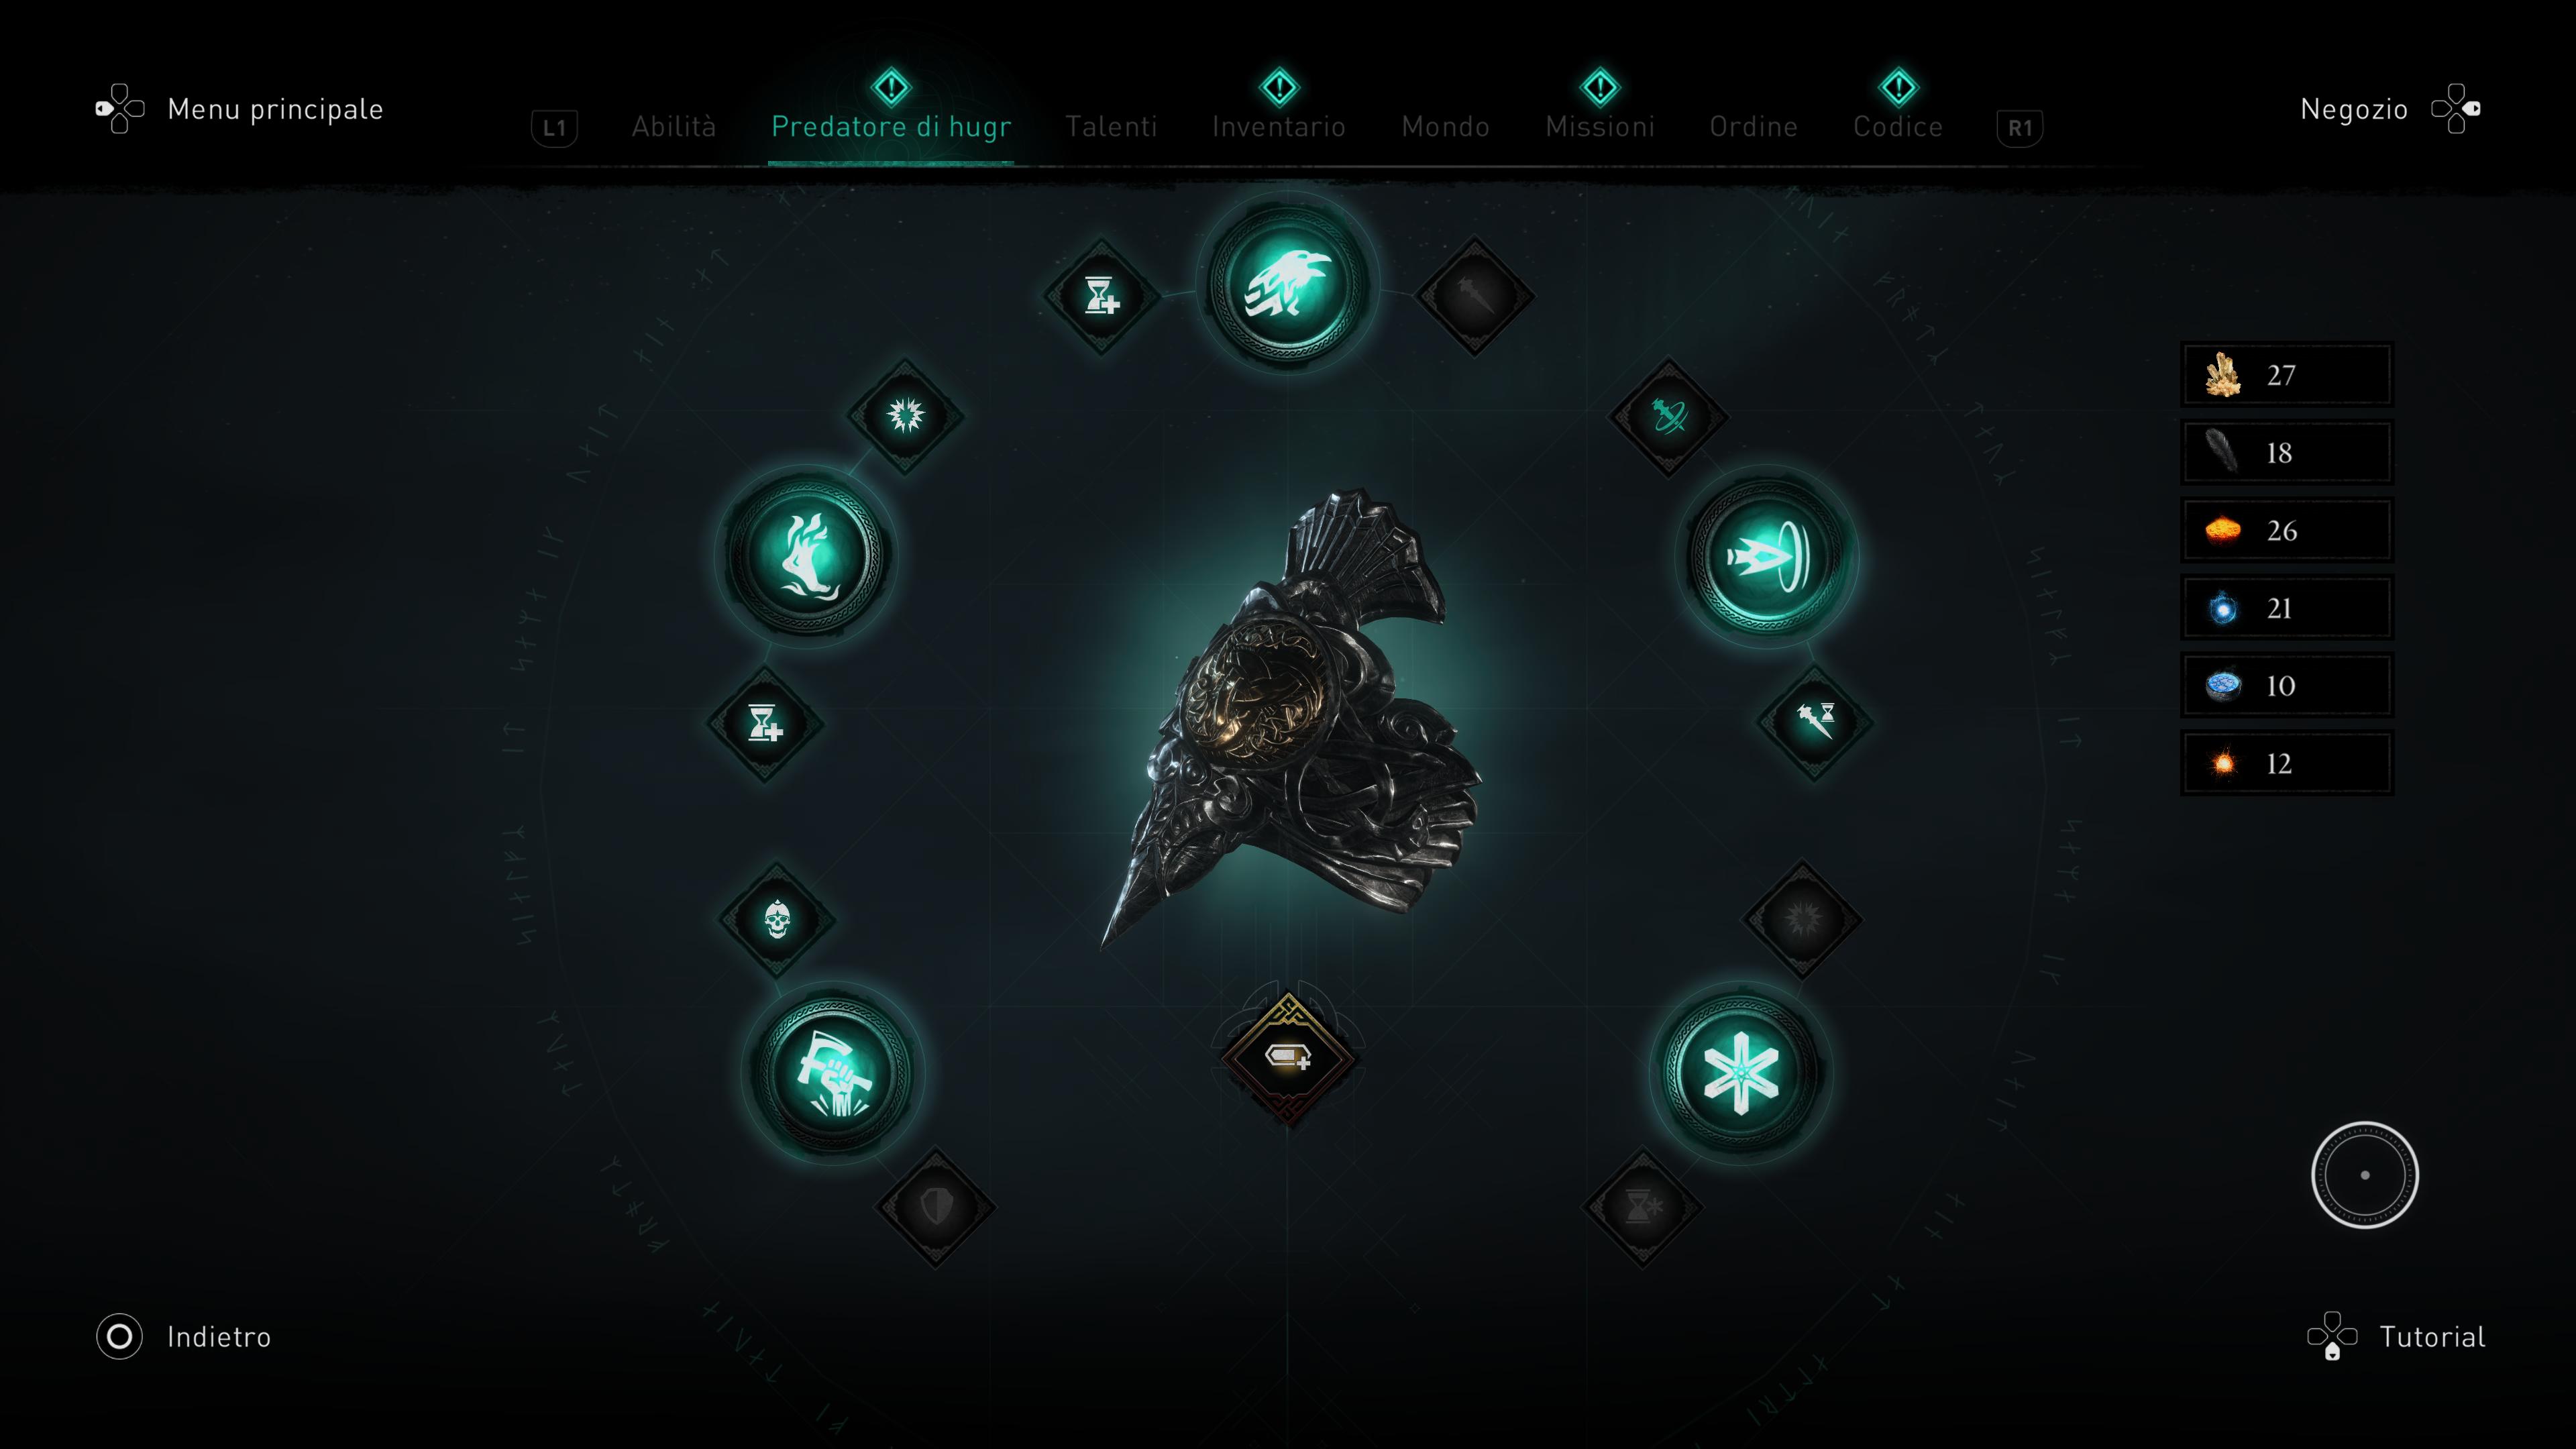Open the Abilità tab
The width and height of the screenshot is (2576, 1449).
tap(674, 127)
